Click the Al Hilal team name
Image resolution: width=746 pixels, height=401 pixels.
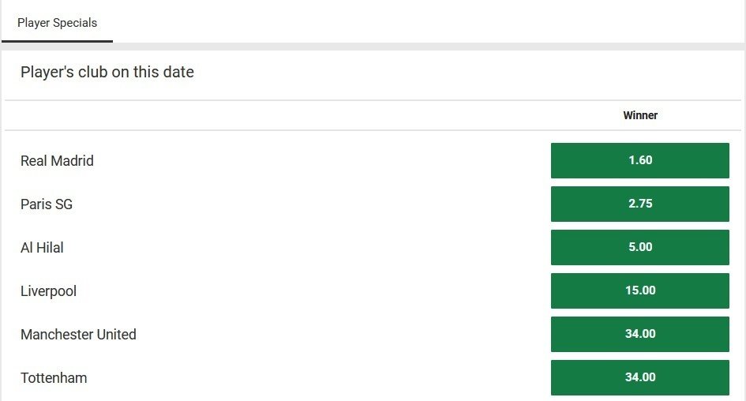pos(42,248)
